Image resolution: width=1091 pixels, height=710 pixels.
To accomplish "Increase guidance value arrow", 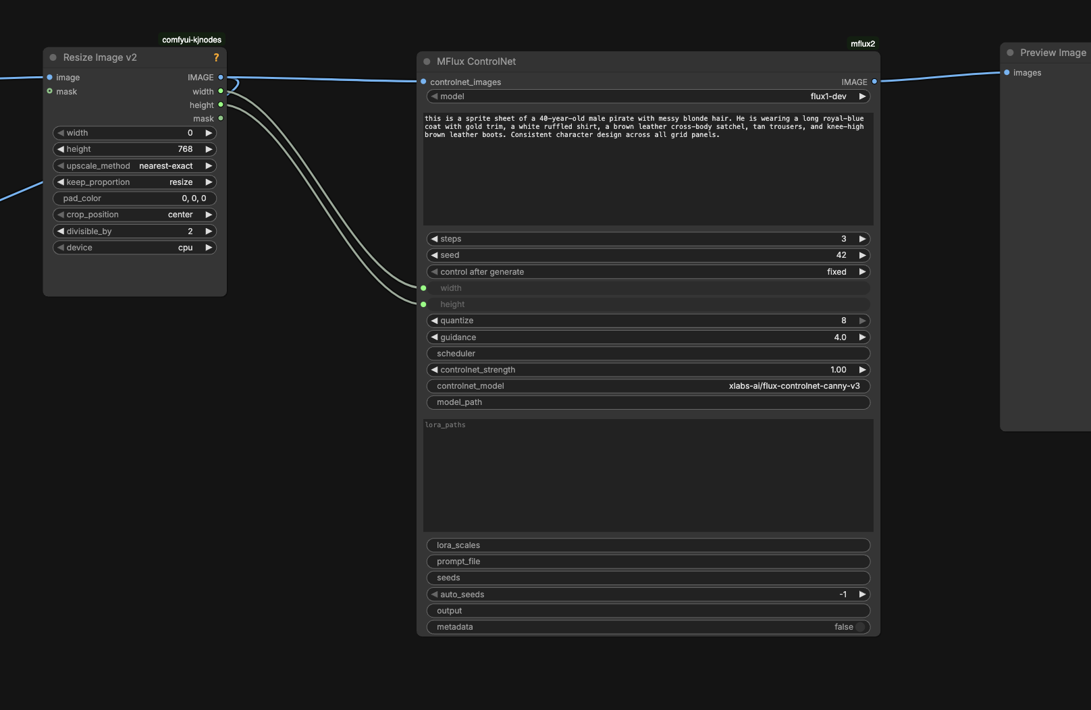I will pyautogui.click(x=862, y=337).
